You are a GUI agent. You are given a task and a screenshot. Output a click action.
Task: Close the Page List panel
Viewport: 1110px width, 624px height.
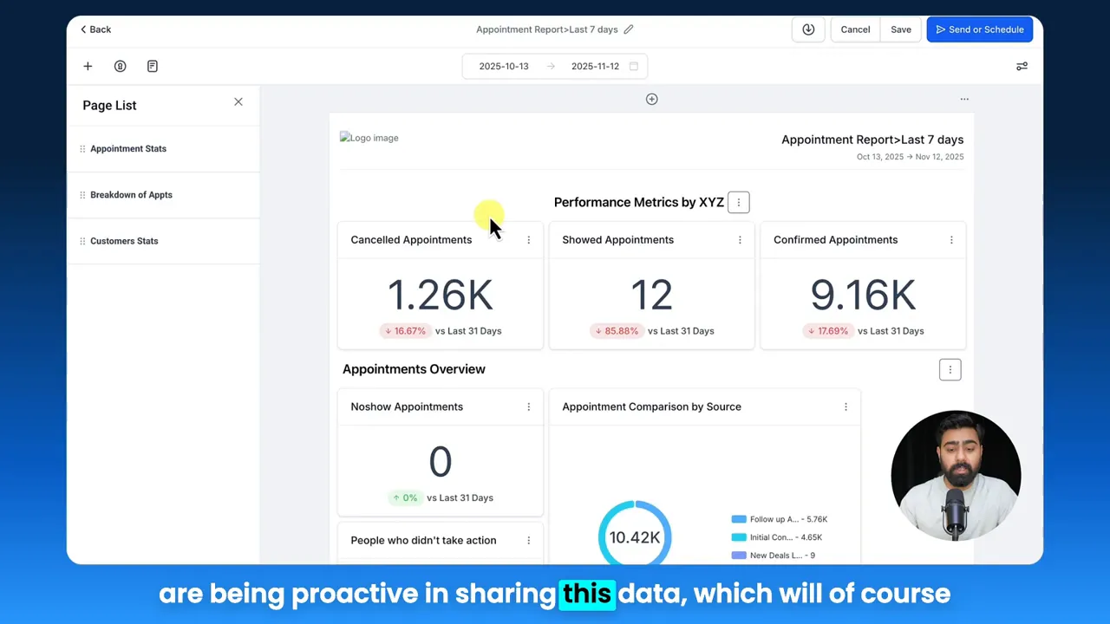point(238,101)
